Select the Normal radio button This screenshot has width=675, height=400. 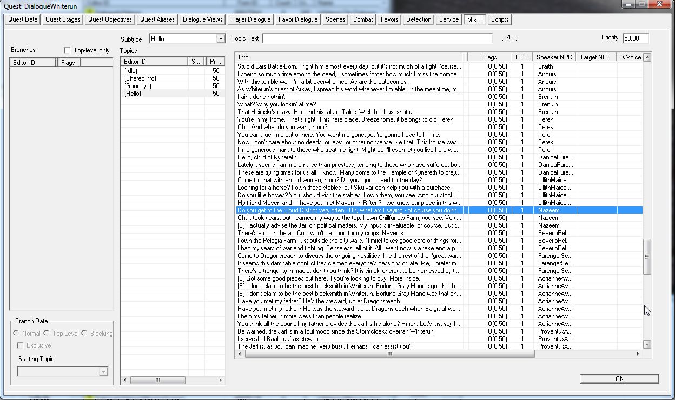pos(16,334)
